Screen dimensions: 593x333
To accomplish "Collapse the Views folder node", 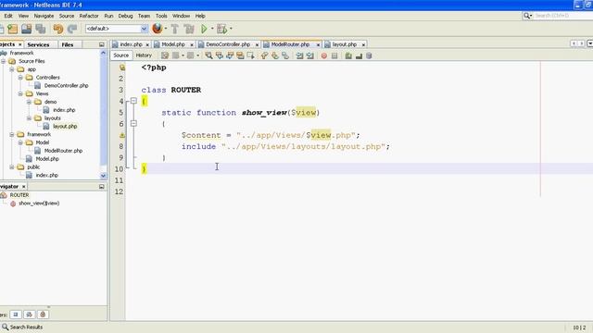I will pyautogui.click(x=20, y=93).
